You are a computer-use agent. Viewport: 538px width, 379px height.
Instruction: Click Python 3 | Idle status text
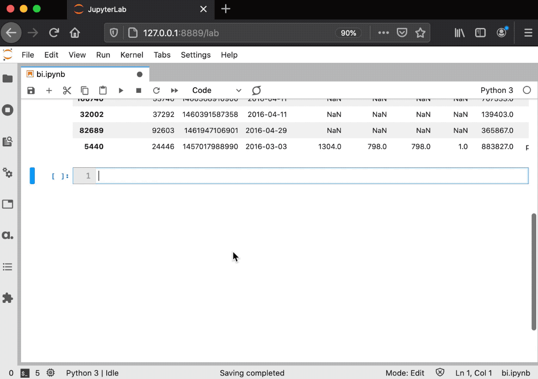click(x=92, y=373)
